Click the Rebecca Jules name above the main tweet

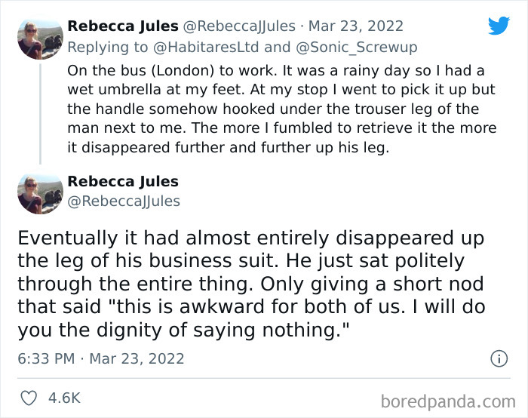click(x=123, y=181)
